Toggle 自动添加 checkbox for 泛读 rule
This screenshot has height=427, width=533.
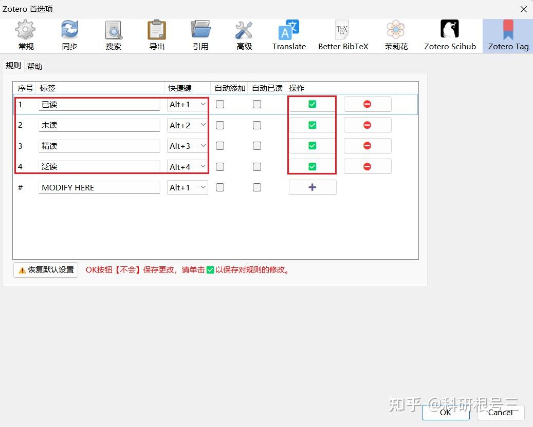(220, 167)
